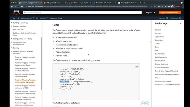This screenshot has height=107, width=190.
Task: Jump to Query section
Action: pos(157,43)
